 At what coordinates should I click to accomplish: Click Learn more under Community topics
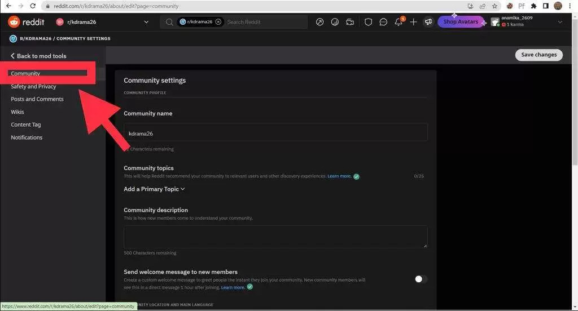pyautogui.click(x=339, y=176)
